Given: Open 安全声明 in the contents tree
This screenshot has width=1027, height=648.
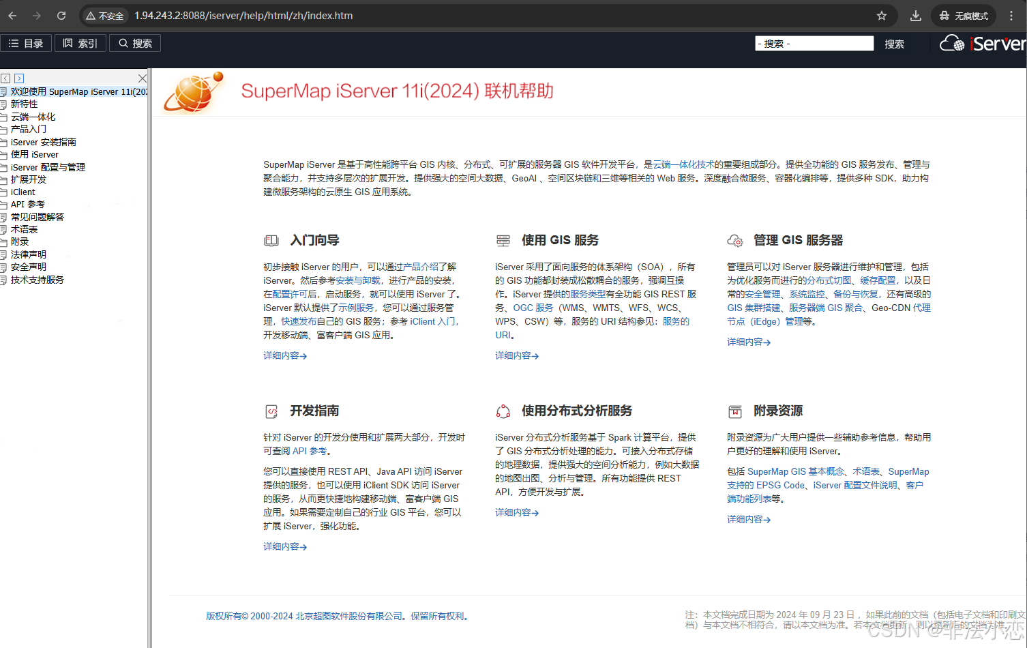Looking at the screenshot, I should (28, 267).
